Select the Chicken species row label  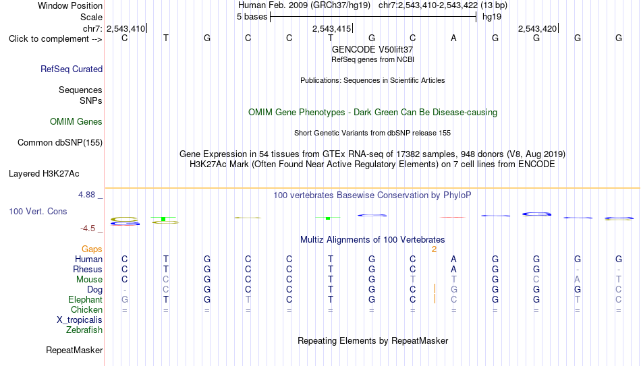point(86,309)
